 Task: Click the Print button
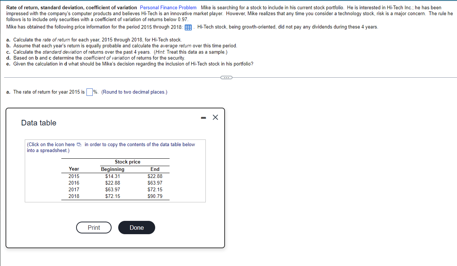pos(93,227)
